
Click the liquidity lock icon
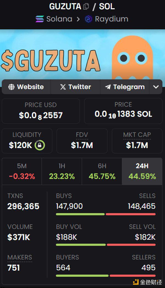click(40, 145)
